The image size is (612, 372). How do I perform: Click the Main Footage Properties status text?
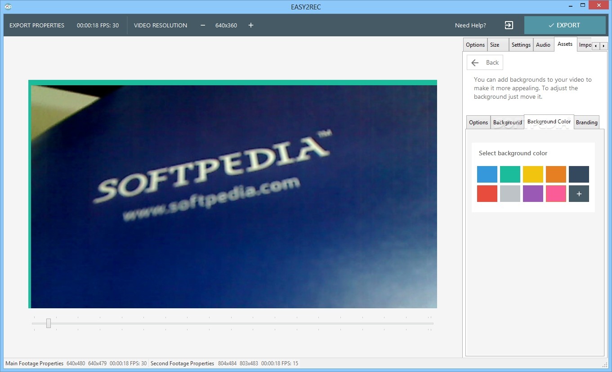(x=35, y=363)
